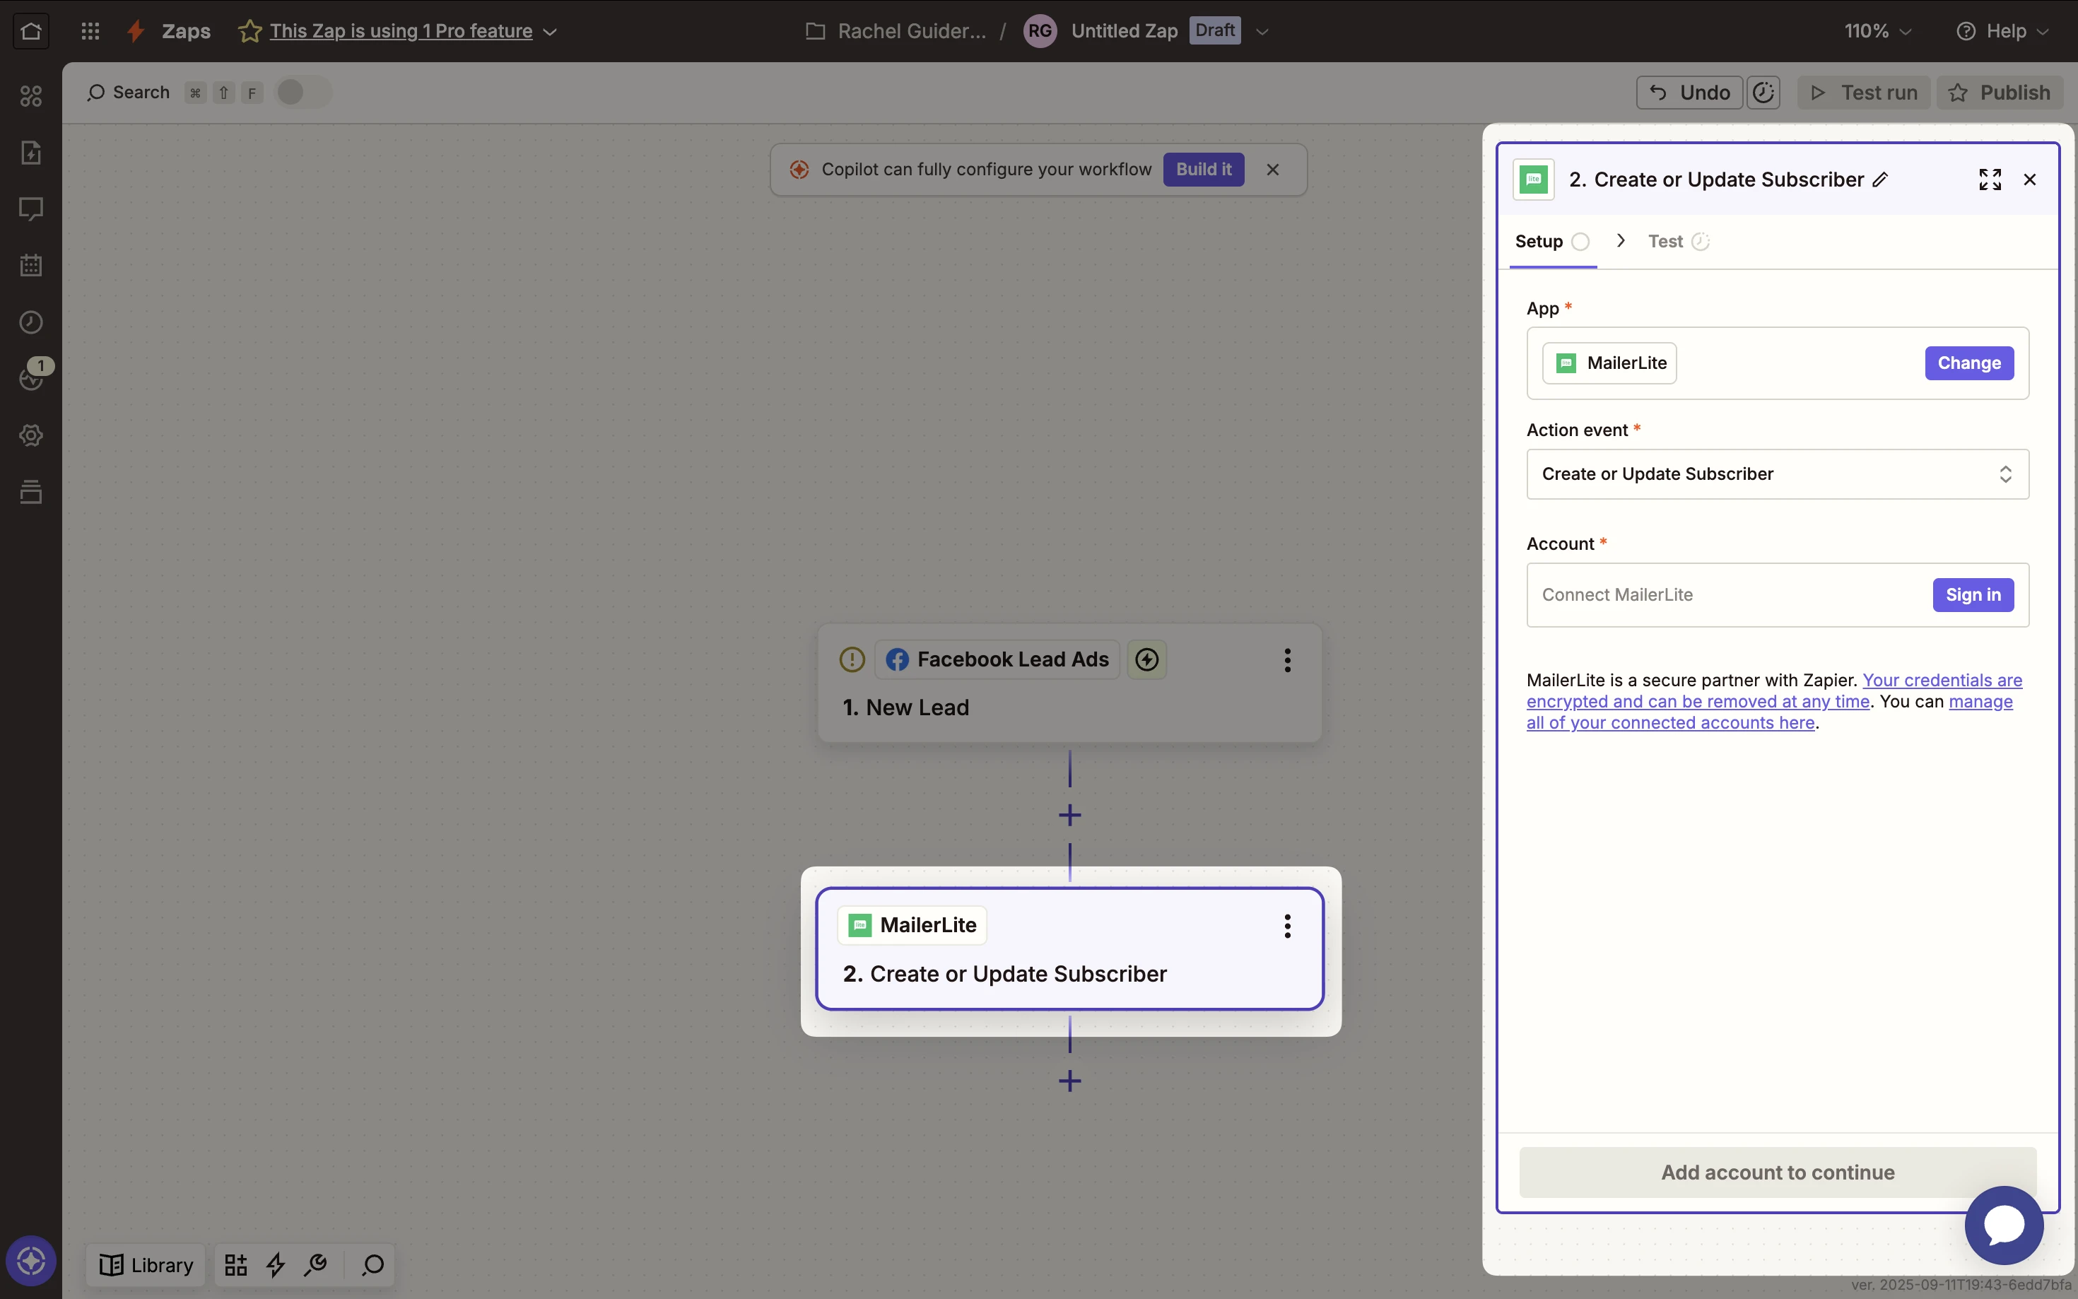Open the sidebar activity icon with badge 1

33,376
